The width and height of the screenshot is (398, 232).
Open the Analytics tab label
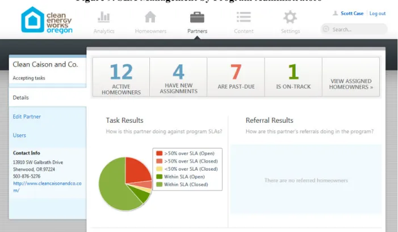coord(104,31)
